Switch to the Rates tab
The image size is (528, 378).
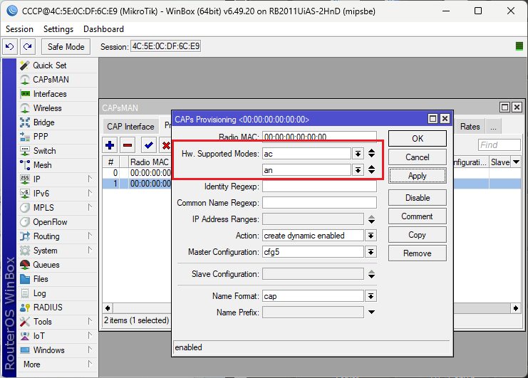tap(470, 127)
